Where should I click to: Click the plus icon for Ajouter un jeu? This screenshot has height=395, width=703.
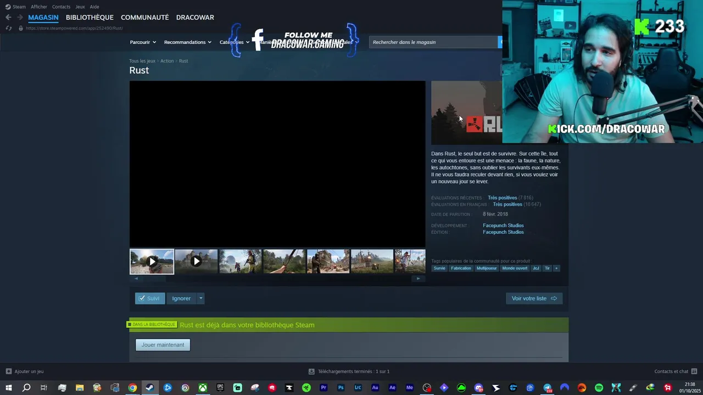[x=8, y=371]
